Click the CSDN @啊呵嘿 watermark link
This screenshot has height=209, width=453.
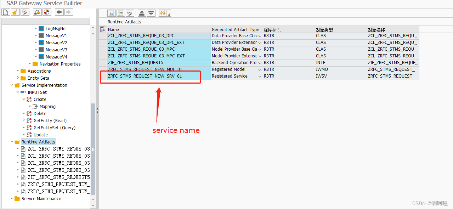click(x=431, y=203)
